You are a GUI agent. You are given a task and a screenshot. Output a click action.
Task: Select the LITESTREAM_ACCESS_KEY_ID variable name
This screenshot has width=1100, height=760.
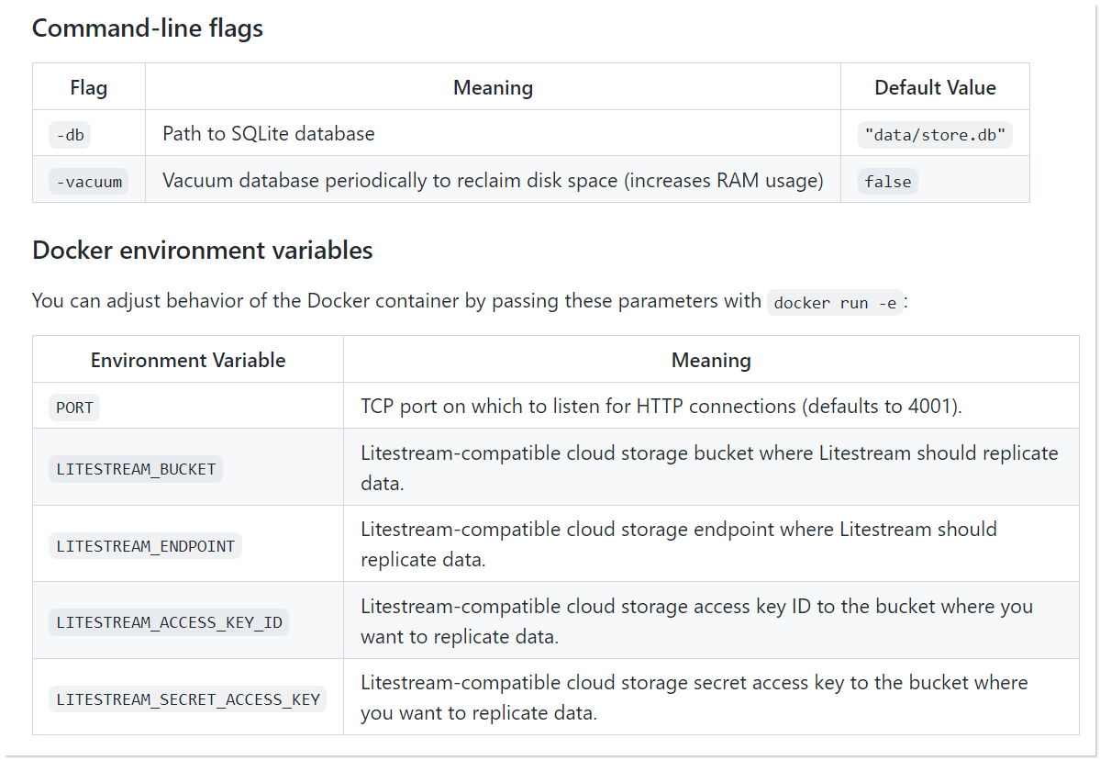169,622
